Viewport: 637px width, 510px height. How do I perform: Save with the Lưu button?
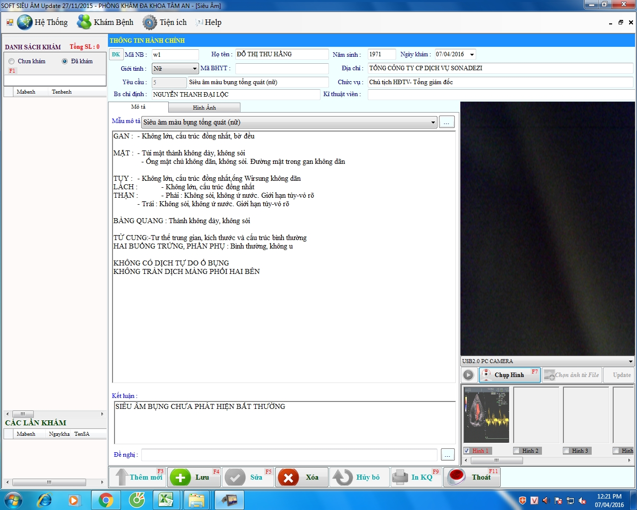194,477
